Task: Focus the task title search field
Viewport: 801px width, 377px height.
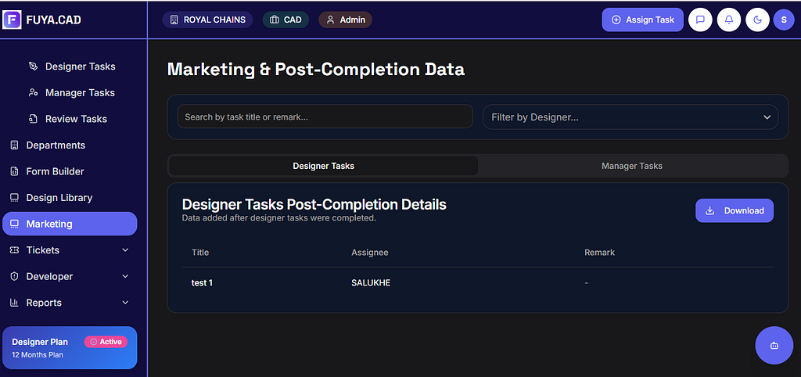Action: tap(325, 117)
